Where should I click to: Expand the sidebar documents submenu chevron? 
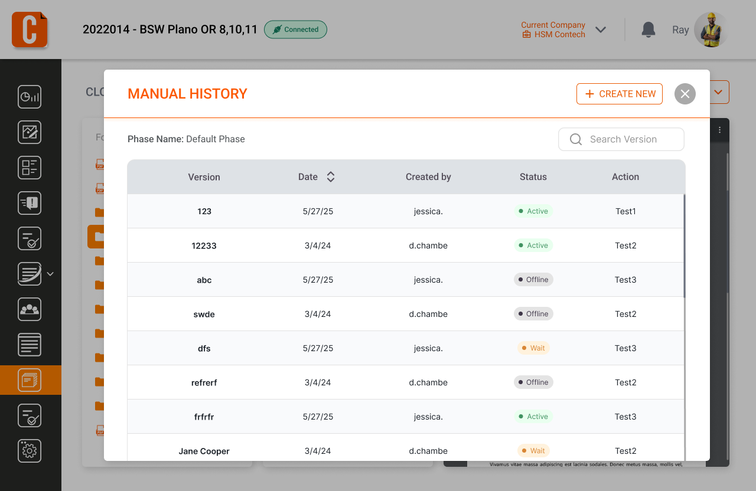pyautogui.click(x=50, y=274)
